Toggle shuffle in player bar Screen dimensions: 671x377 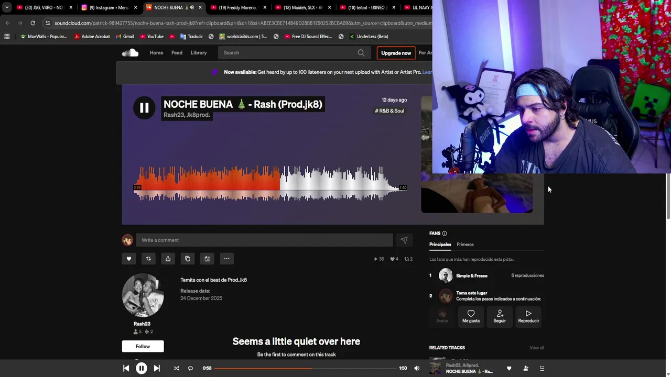(x=176, y=368)
